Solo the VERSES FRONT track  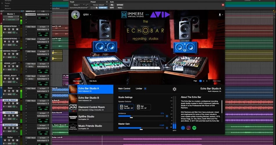tap(13, 54)
